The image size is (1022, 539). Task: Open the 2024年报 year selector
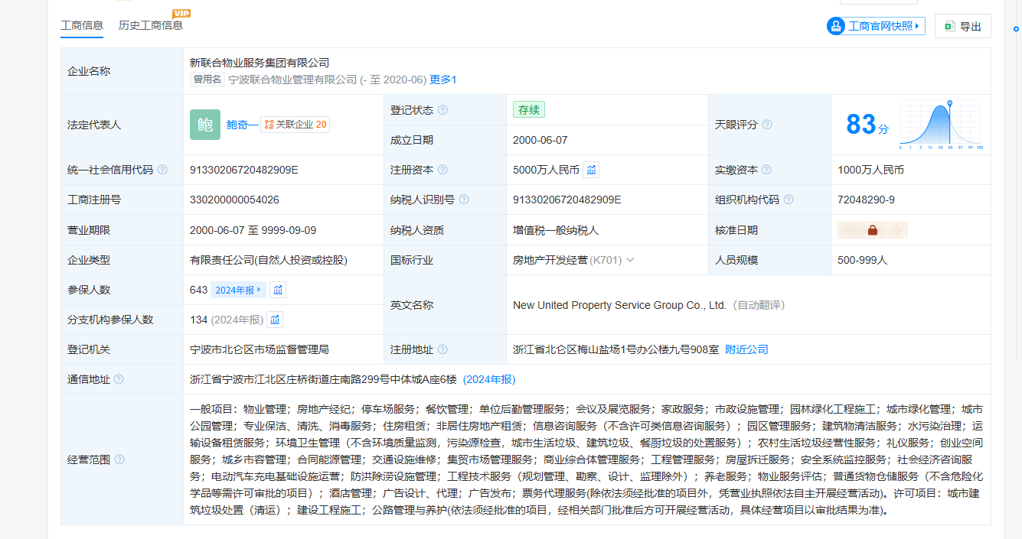[x=238, y=290]
